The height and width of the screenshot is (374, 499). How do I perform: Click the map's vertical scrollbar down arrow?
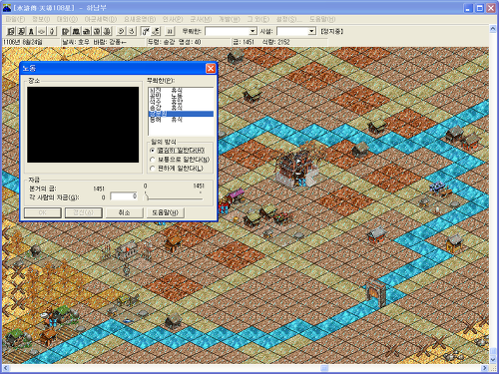(x=493, y=360)
